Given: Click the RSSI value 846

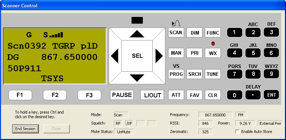Looking at the screenshot, I should tap(206, 123).
